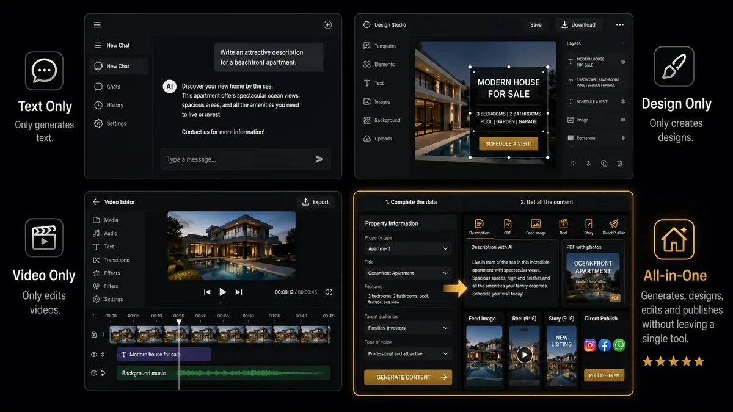
Task: Open the Templates panel in Design Studio
Action: tap(380, 46)
